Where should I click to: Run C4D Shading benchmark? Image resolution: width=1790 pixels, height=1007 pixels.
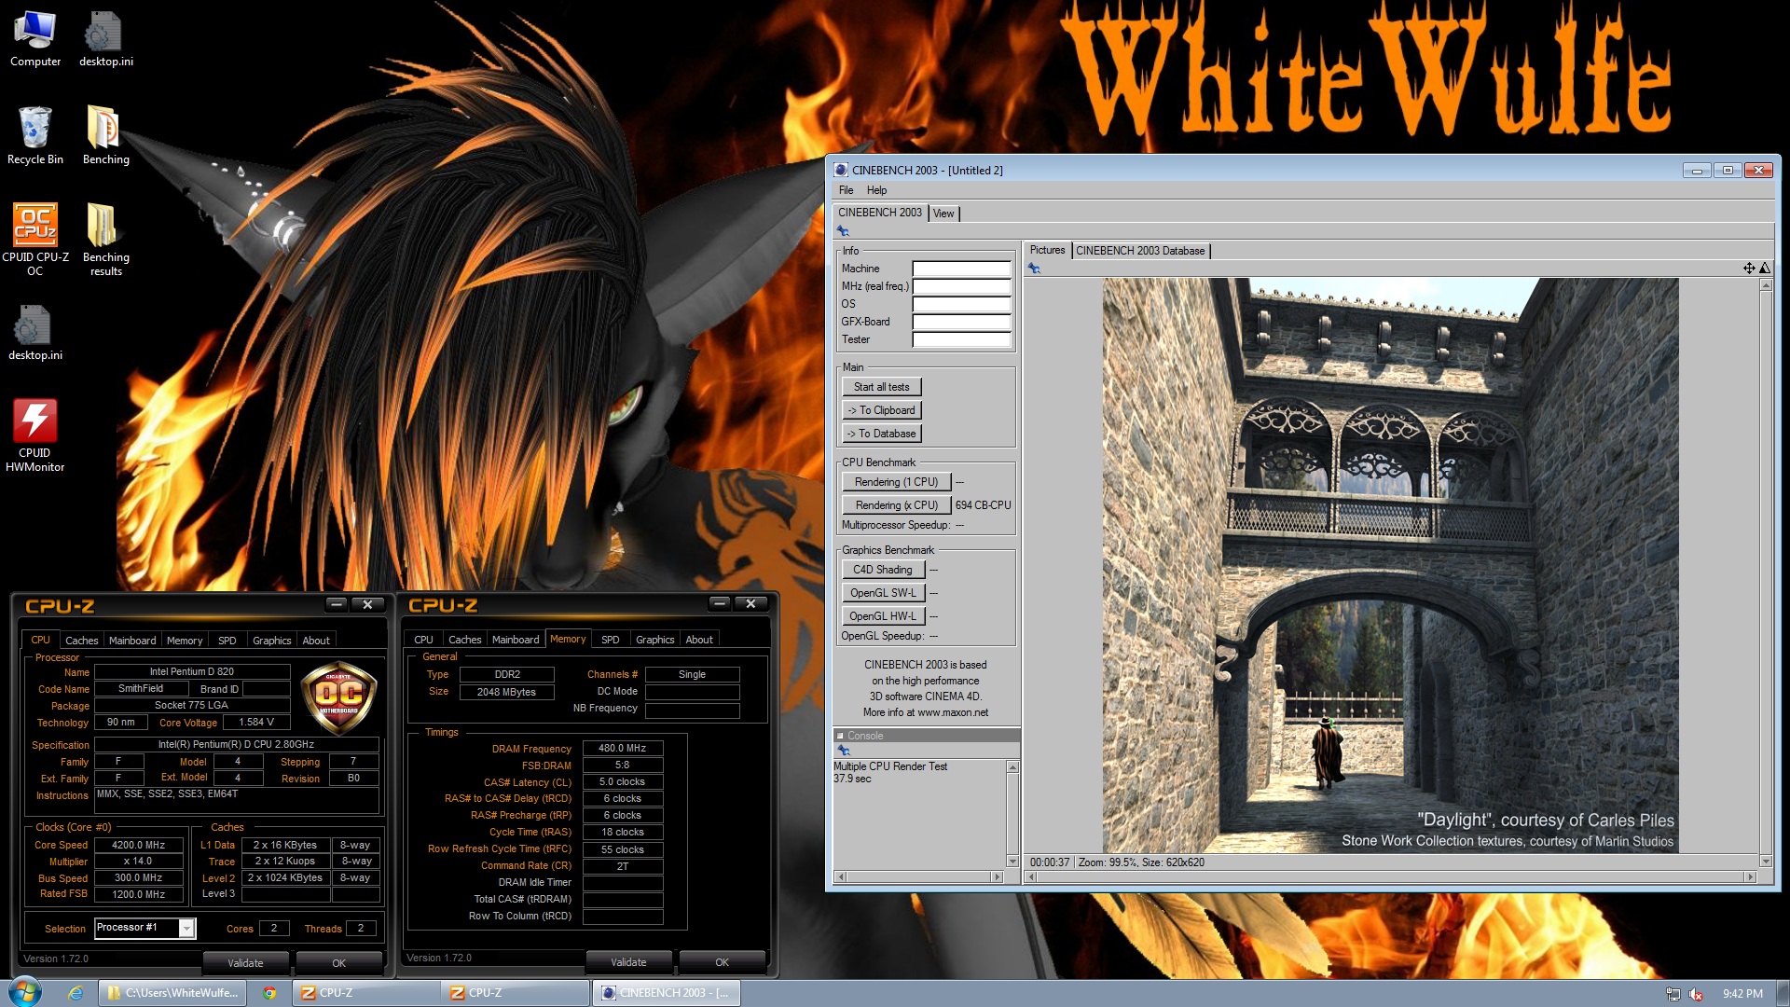point(883,570)
